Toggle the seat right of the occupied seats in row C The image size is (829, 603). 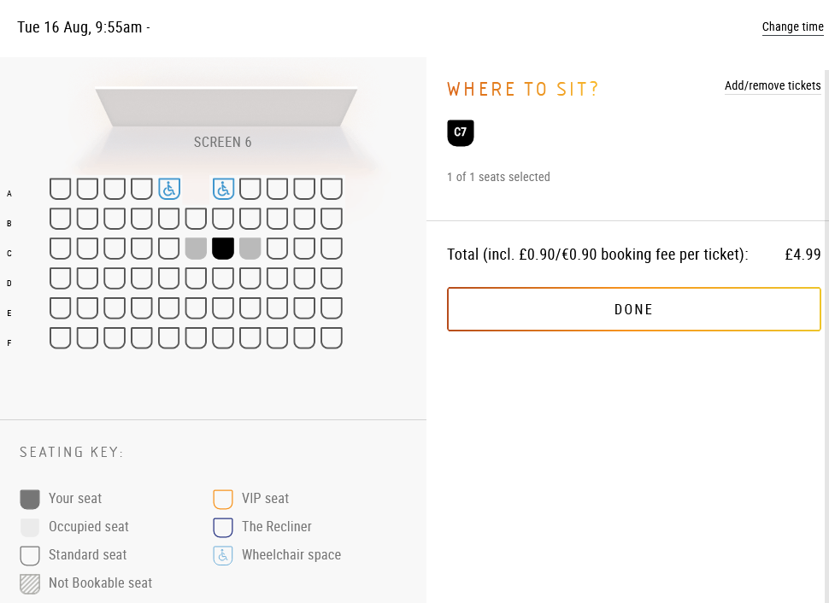(x=278, y=249)
